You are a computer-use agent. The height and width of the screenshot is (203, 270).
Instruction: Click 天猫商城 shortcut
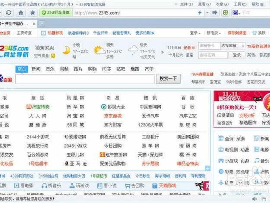coord(164,185)
